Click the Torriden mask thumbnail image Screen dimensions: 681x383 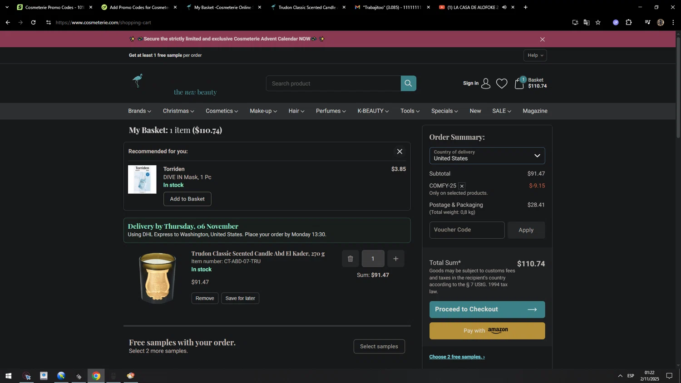pos(142,179)
